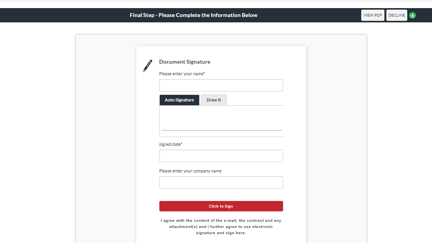Switch to the Auto Signature tab
432x243 pixels.
(x=179, y=100)
